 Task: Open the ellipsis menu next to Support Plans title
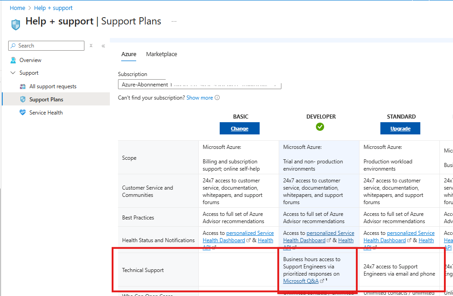coord(174,21)
